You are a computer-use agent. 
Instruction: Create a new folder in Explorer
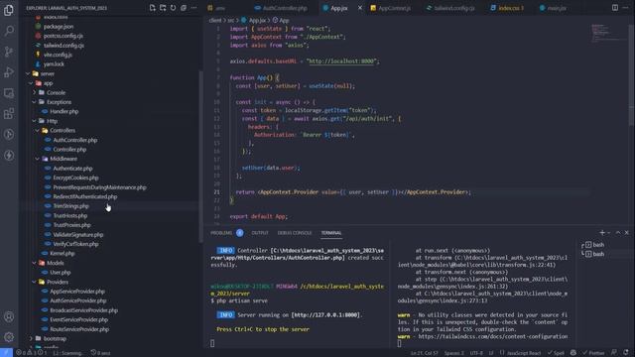[163, 8]
